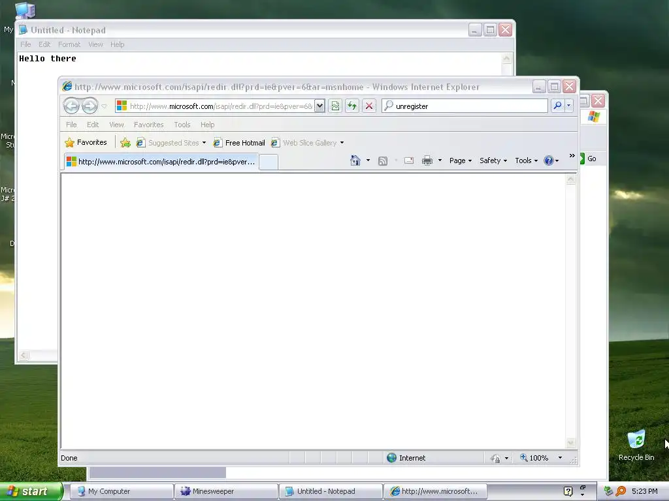Image resolution: width=669 pixels, height=501 pixels.
Task: Open the Suggested Sites link
Action: [168, 143]
